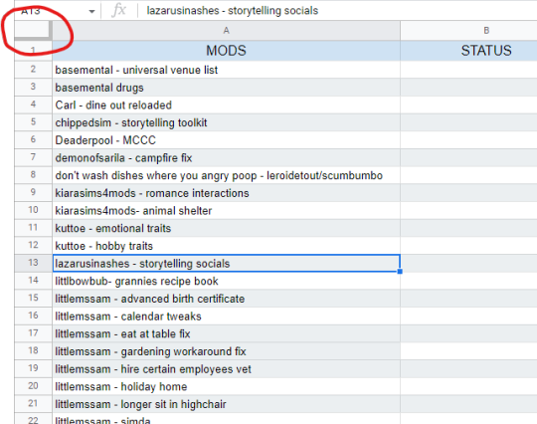Select cell 'littlemssam - hire certain employees vet'

[226, 369]
